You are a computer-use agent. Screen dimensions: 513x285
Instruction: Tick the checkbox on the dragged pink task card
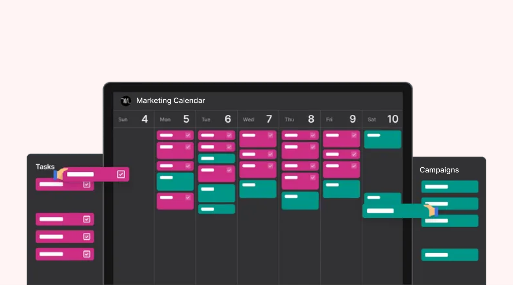pos(121,174)
